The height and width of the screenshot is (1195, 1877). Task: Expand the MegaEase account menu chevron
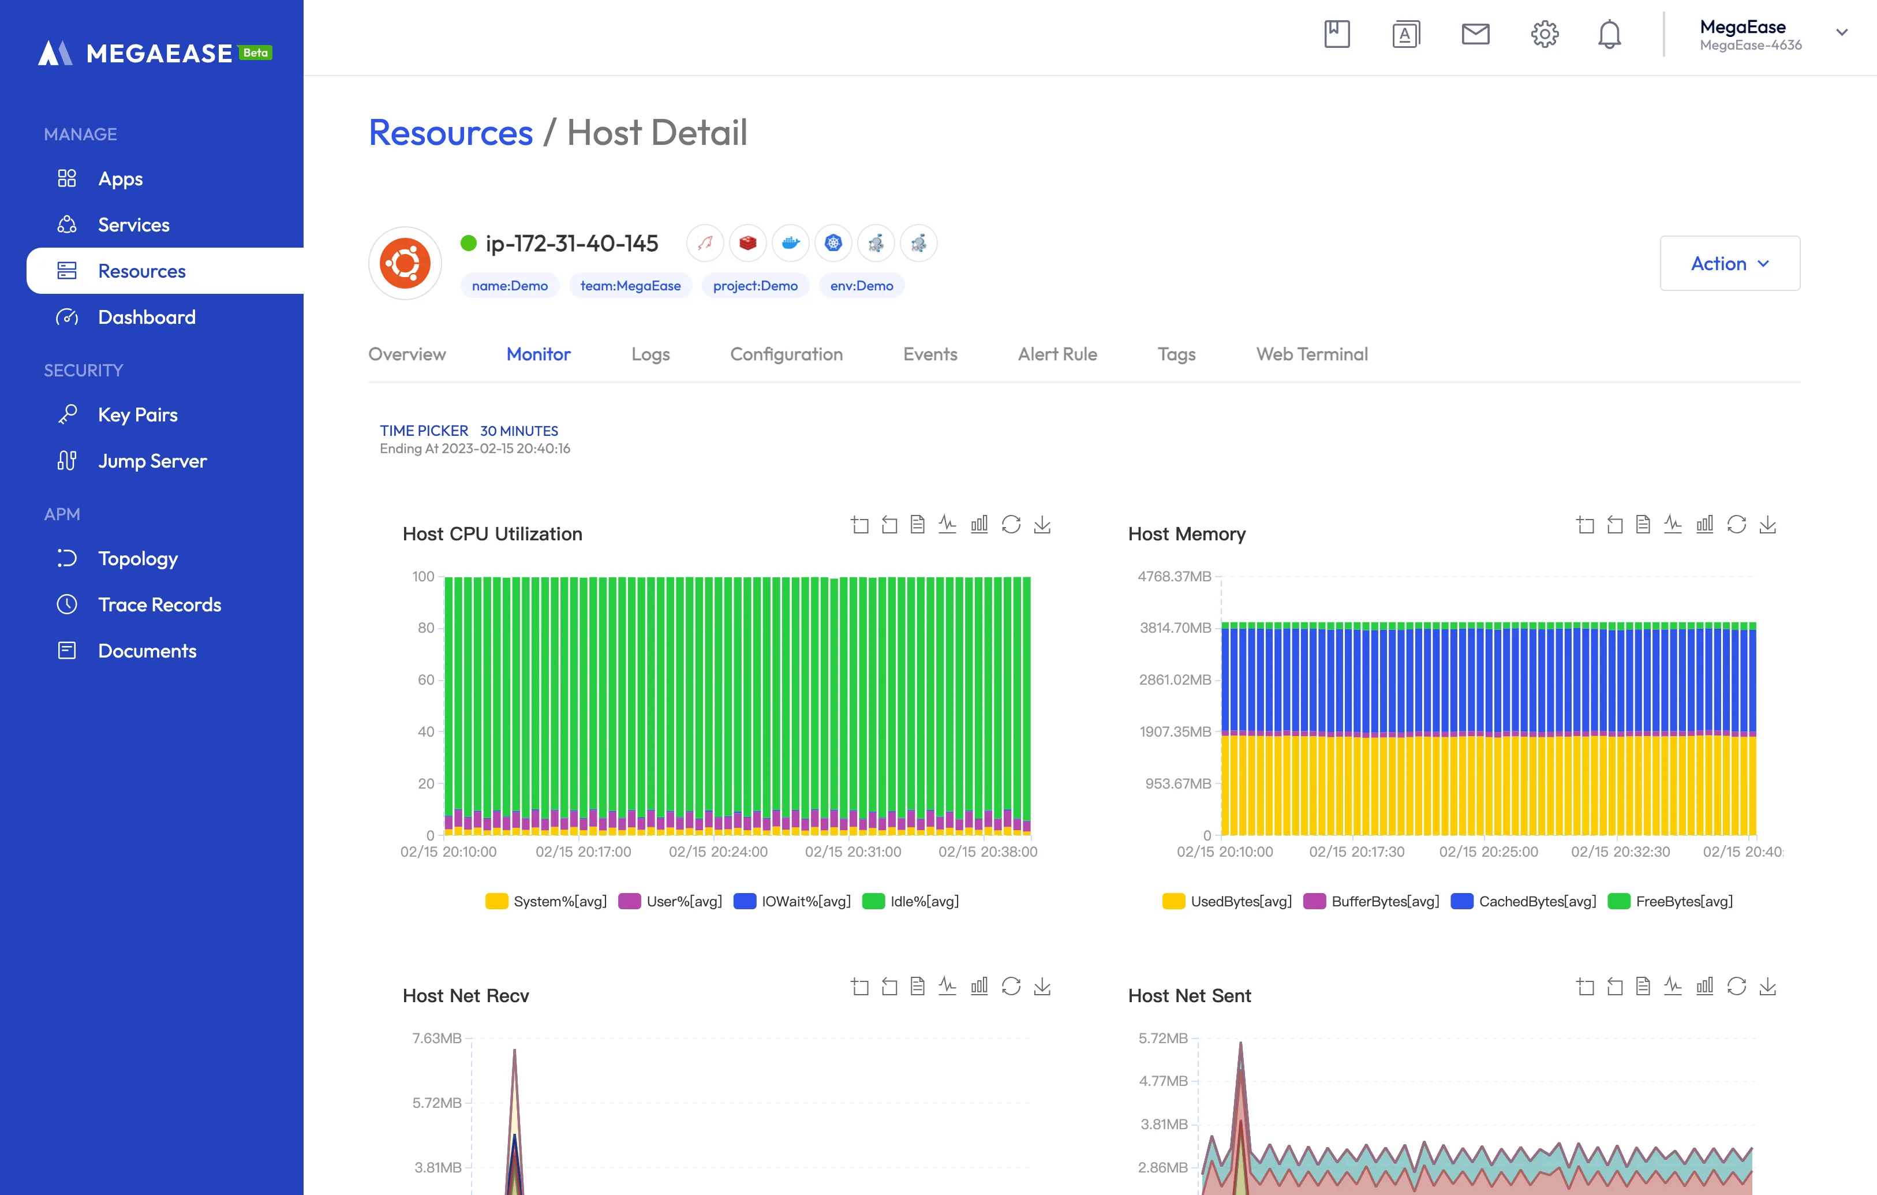pyautogui.click(x=1841, y=33)
